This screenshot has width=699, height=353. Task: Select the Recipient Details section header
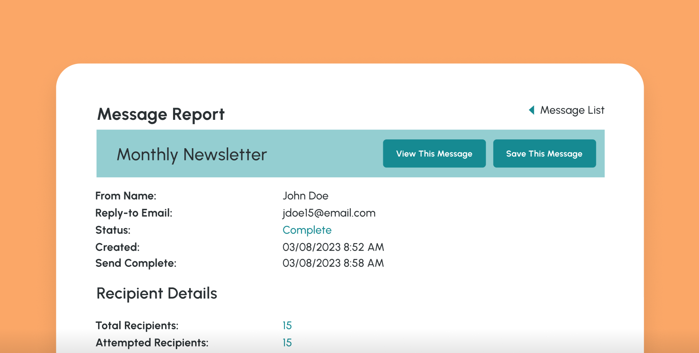pyautogui.click(x=157, y=293)
